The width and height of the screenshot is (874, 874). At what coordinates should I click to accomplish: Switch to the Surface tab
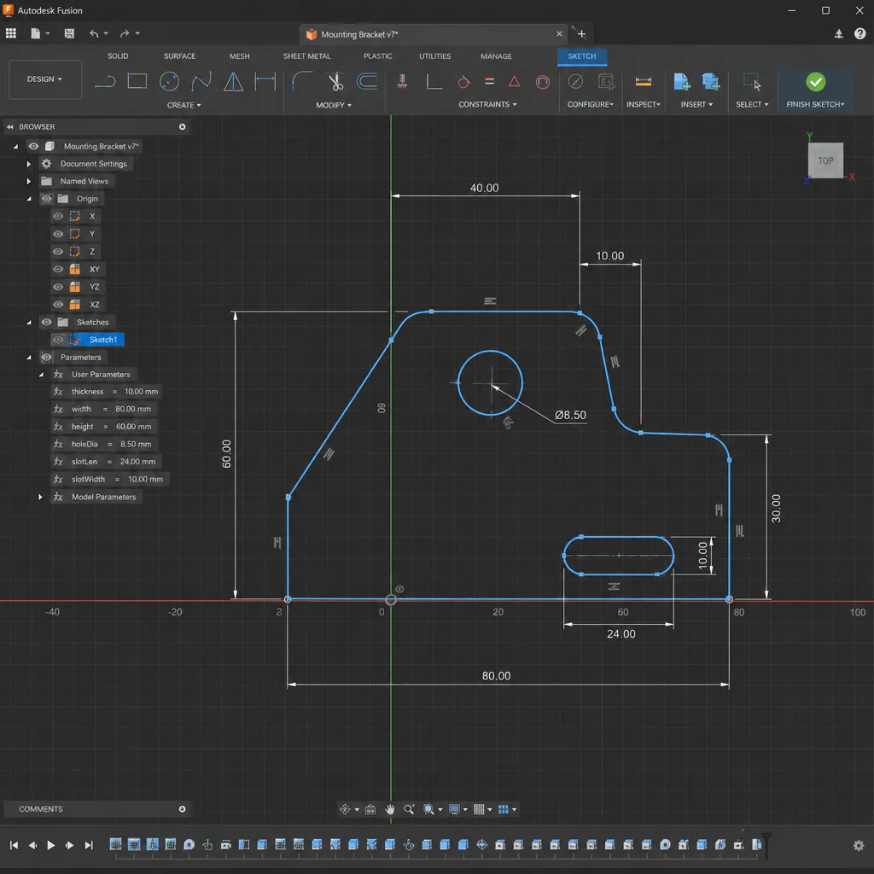coord(179,56)
